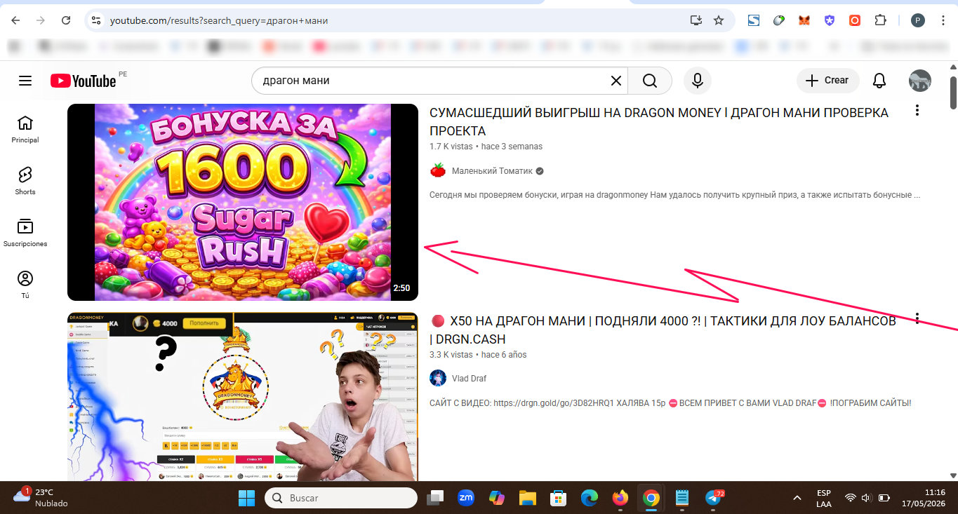Screen dimensions: 958x514
Task: Open the Chrome three-dot menu
Action: [x=943, y=20]
